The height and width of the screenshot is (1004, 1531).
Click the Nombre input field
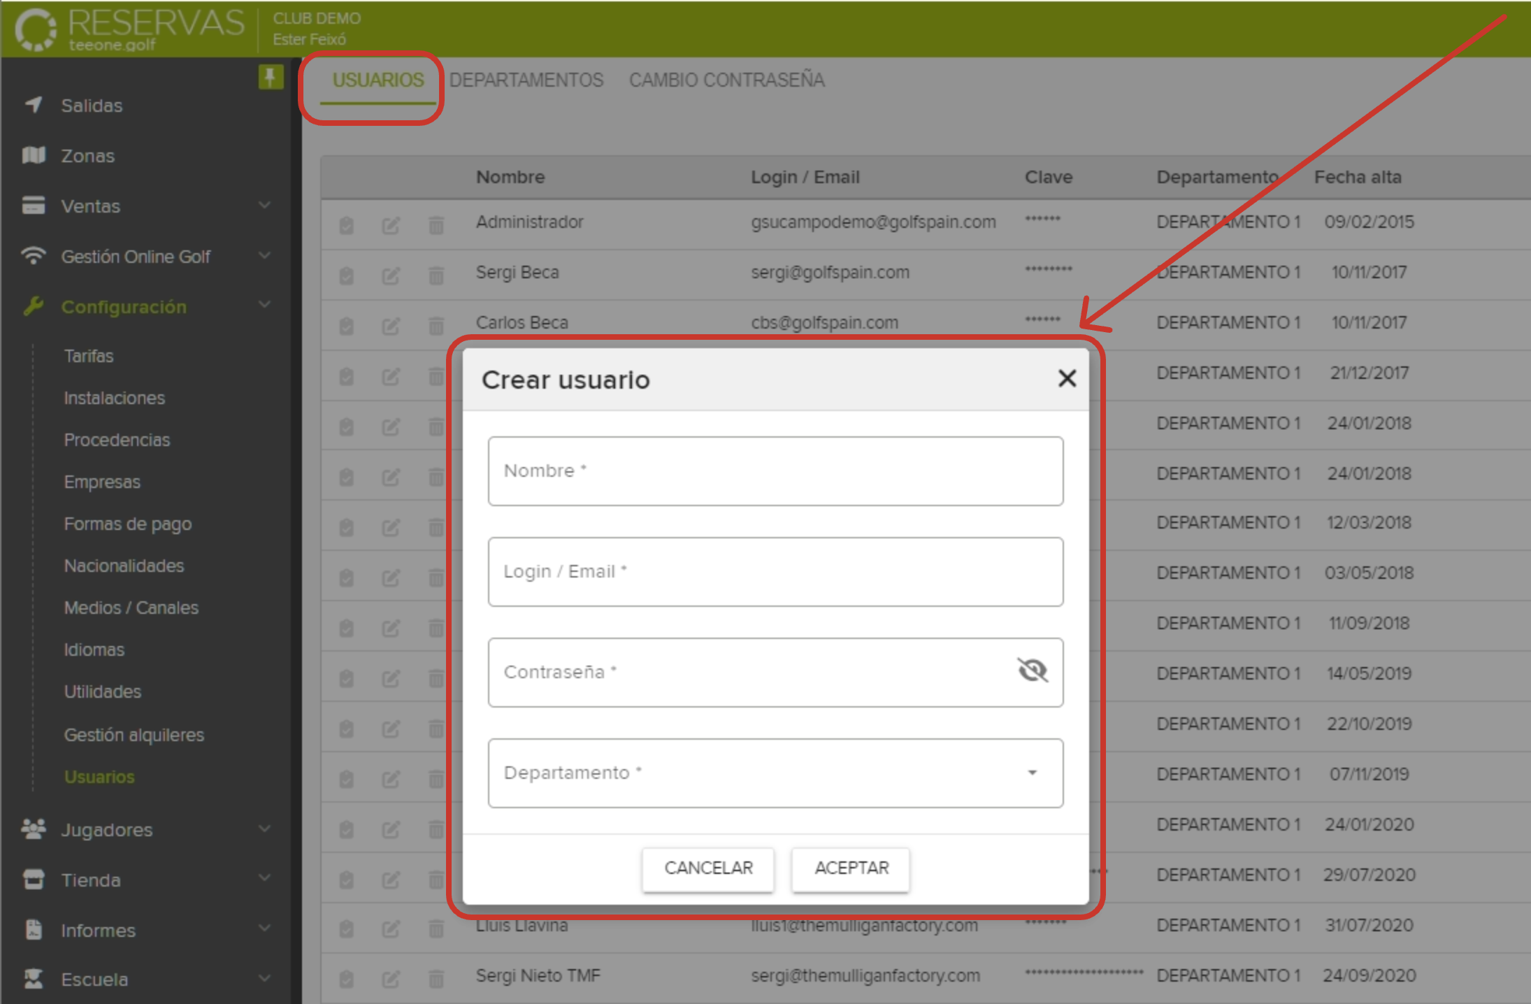coord(776,471)
